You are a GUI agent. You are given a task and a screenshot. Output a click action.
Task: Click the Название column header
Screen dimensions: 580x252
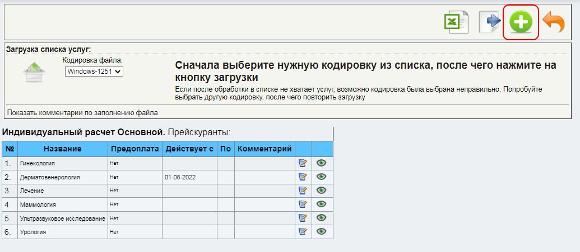click(x=62, y=149)
